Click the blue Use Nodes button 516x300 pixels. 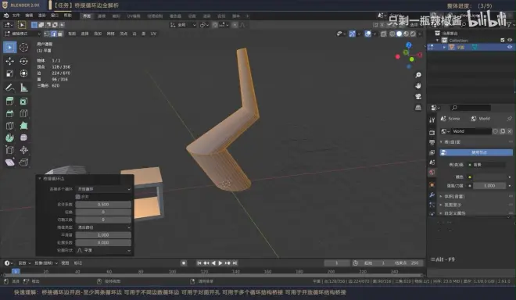coord(476,152)
